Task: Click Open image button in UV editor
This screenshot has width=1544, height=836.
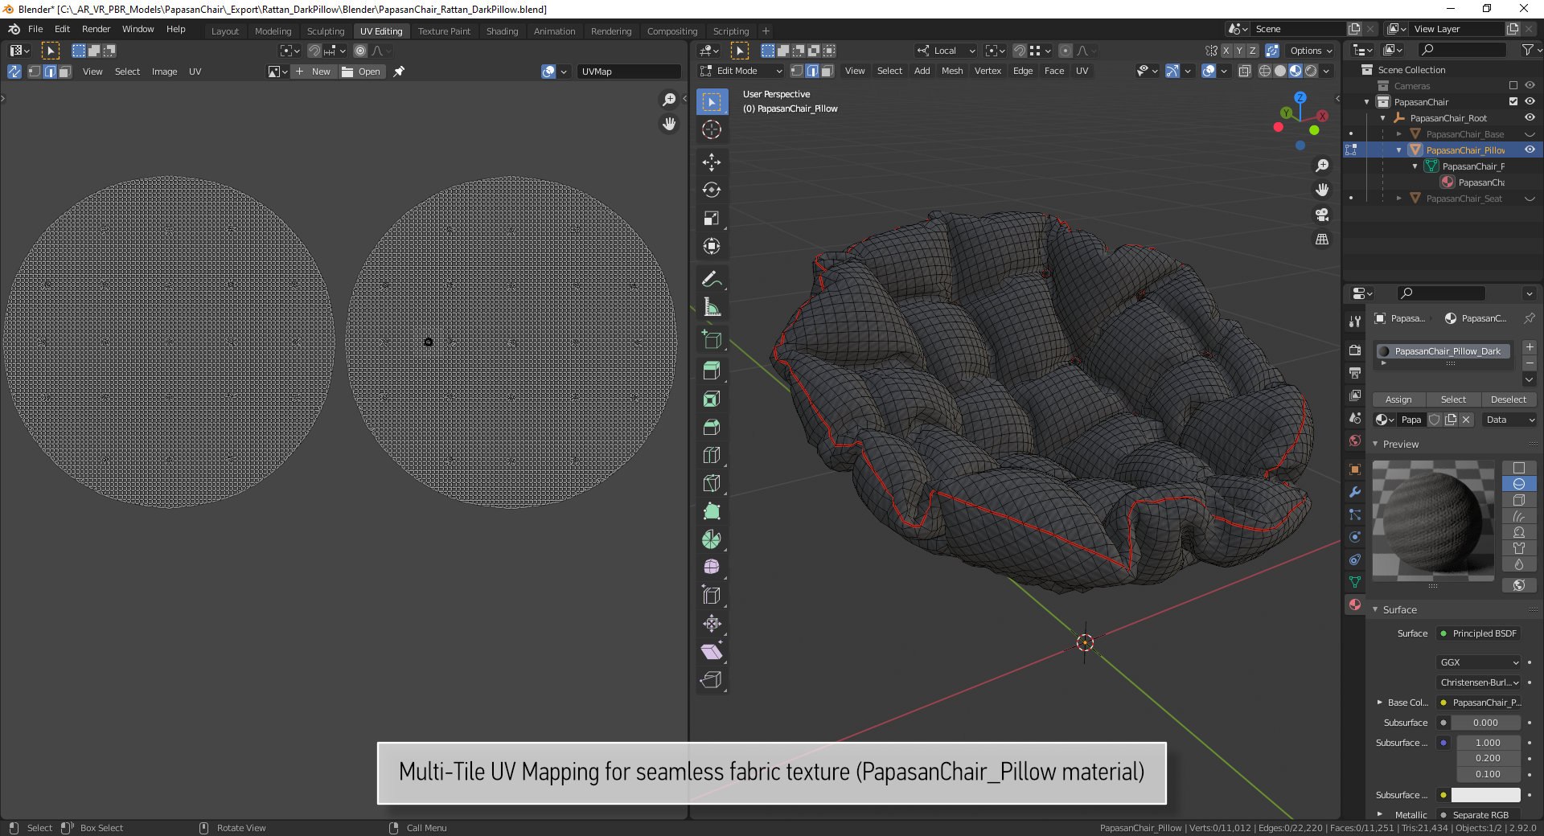Action: (361, 72)
